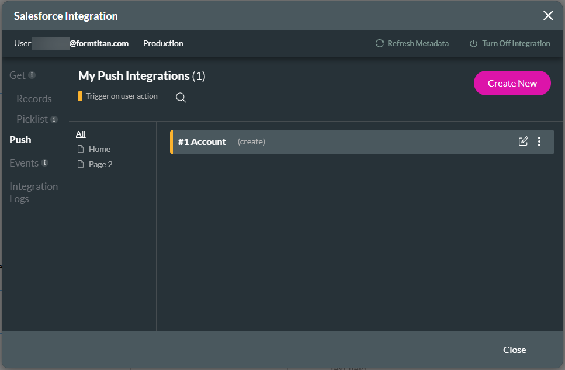565x370 pixels.
Task: Click the Production environment label
Action: 163,43
